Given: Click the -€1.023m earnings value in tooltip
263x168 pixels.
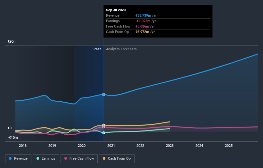Looking at the screenshot, I should tap(143, 21).
